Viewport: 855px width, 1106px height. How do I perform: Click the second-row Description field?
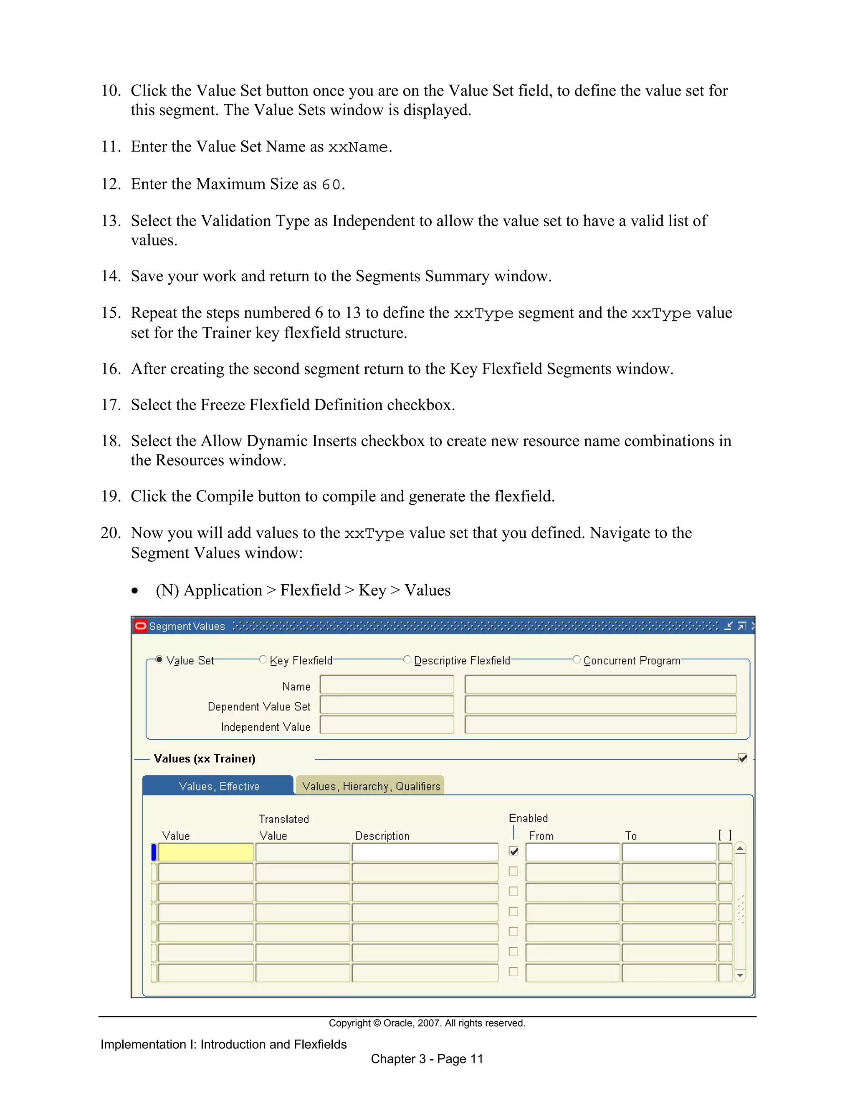tap(425, 873)
